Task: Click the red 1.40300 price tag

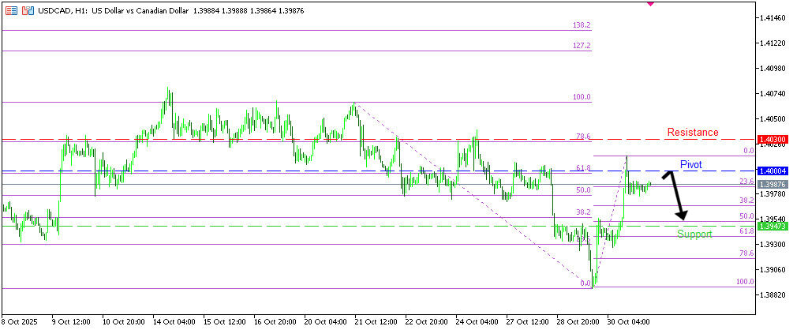Action: 771,140
